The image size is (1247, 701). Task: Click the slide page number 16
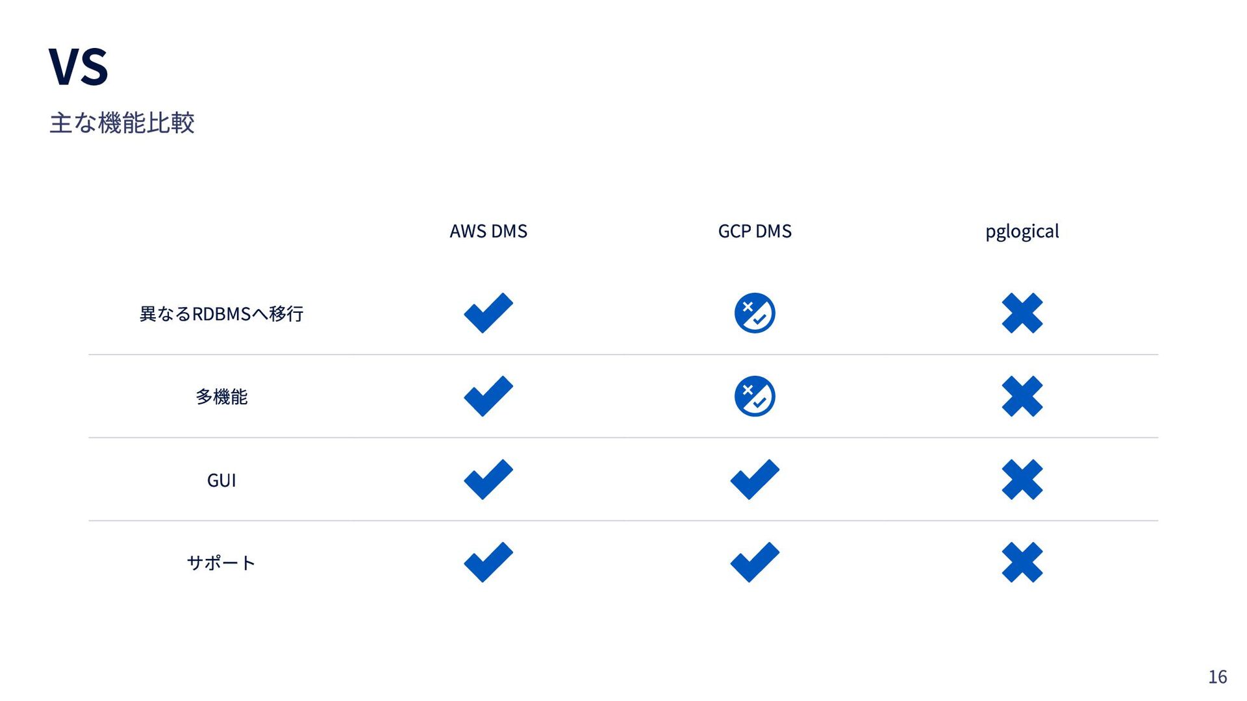tap(1218, 677)
